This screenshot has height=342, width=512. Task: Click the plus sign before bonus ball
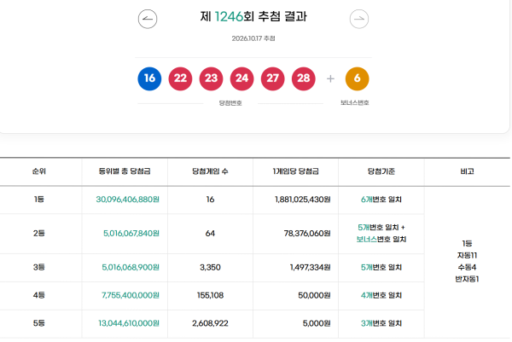tap(330, 78)
